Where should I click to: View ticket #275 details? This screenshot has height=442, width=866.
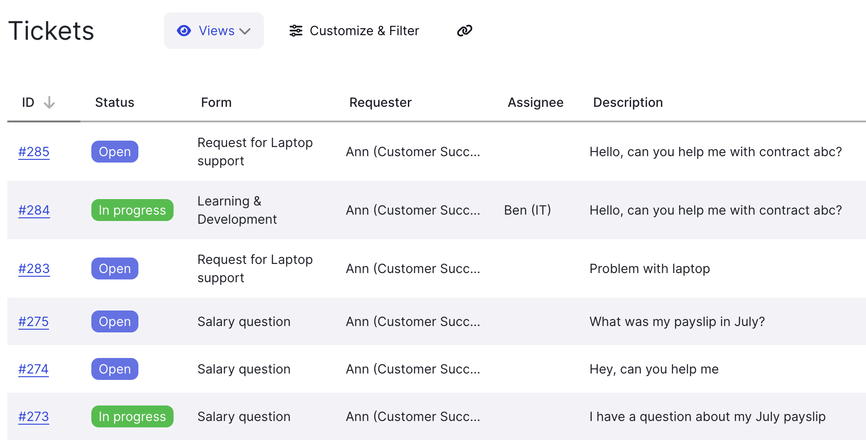[33, 321]
